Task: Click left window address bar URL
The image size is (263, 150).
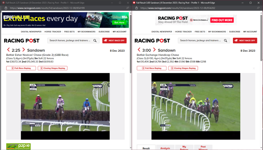Action: [47, 8]
